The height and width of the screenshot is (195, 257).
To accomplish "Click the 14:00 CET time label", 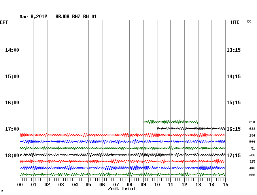I will pos(12,50).
